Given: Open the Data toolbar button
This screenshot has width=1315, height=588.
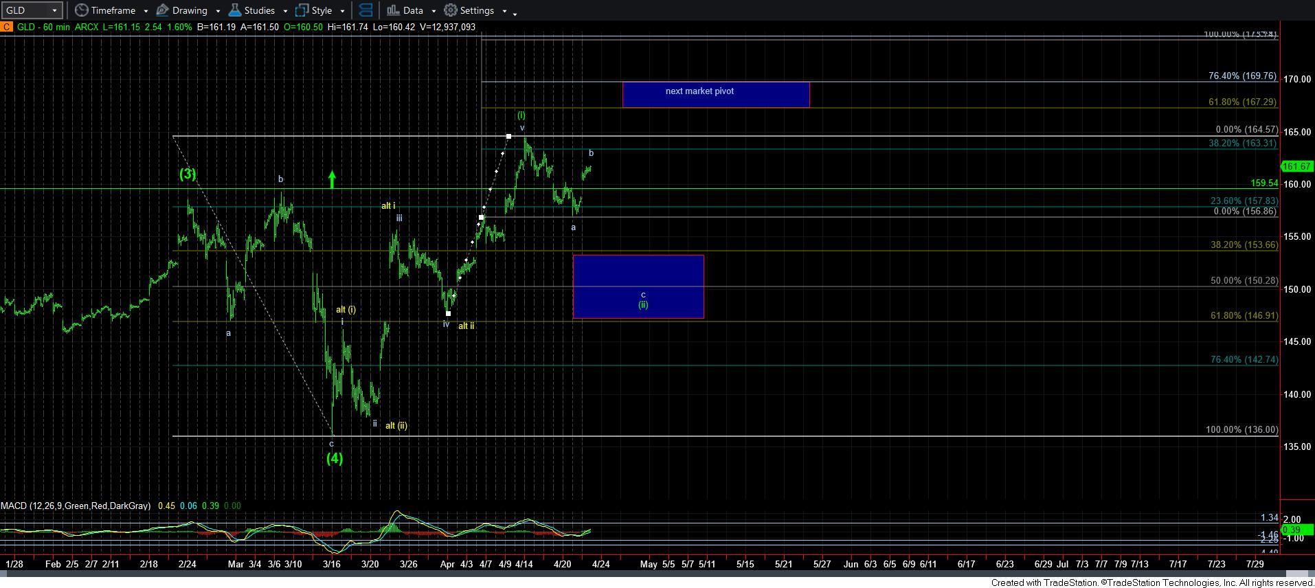Looking at the screenshot, I should coord(405,10).
